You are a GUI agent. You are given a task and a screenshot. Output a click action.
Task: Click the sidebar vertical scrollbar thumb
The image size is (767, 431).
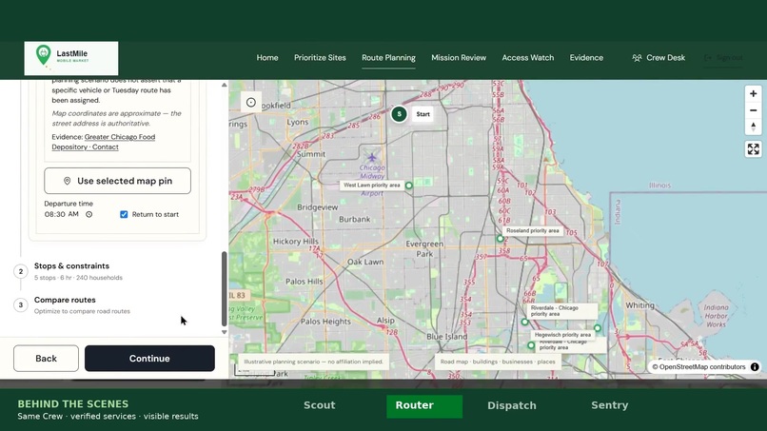click(224, 288)
